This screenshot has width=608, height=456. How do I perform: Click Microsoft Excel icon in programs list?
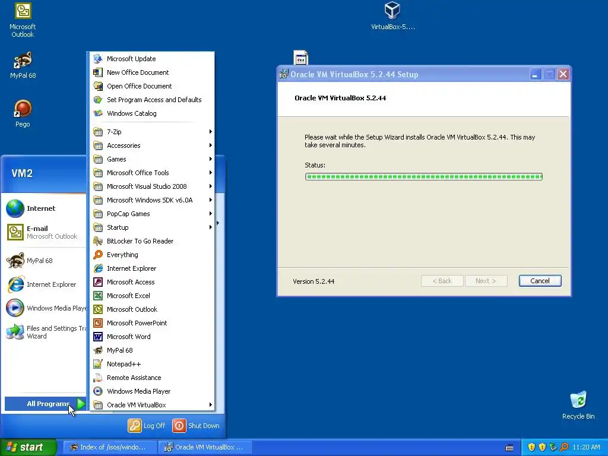tap(98, 296)
